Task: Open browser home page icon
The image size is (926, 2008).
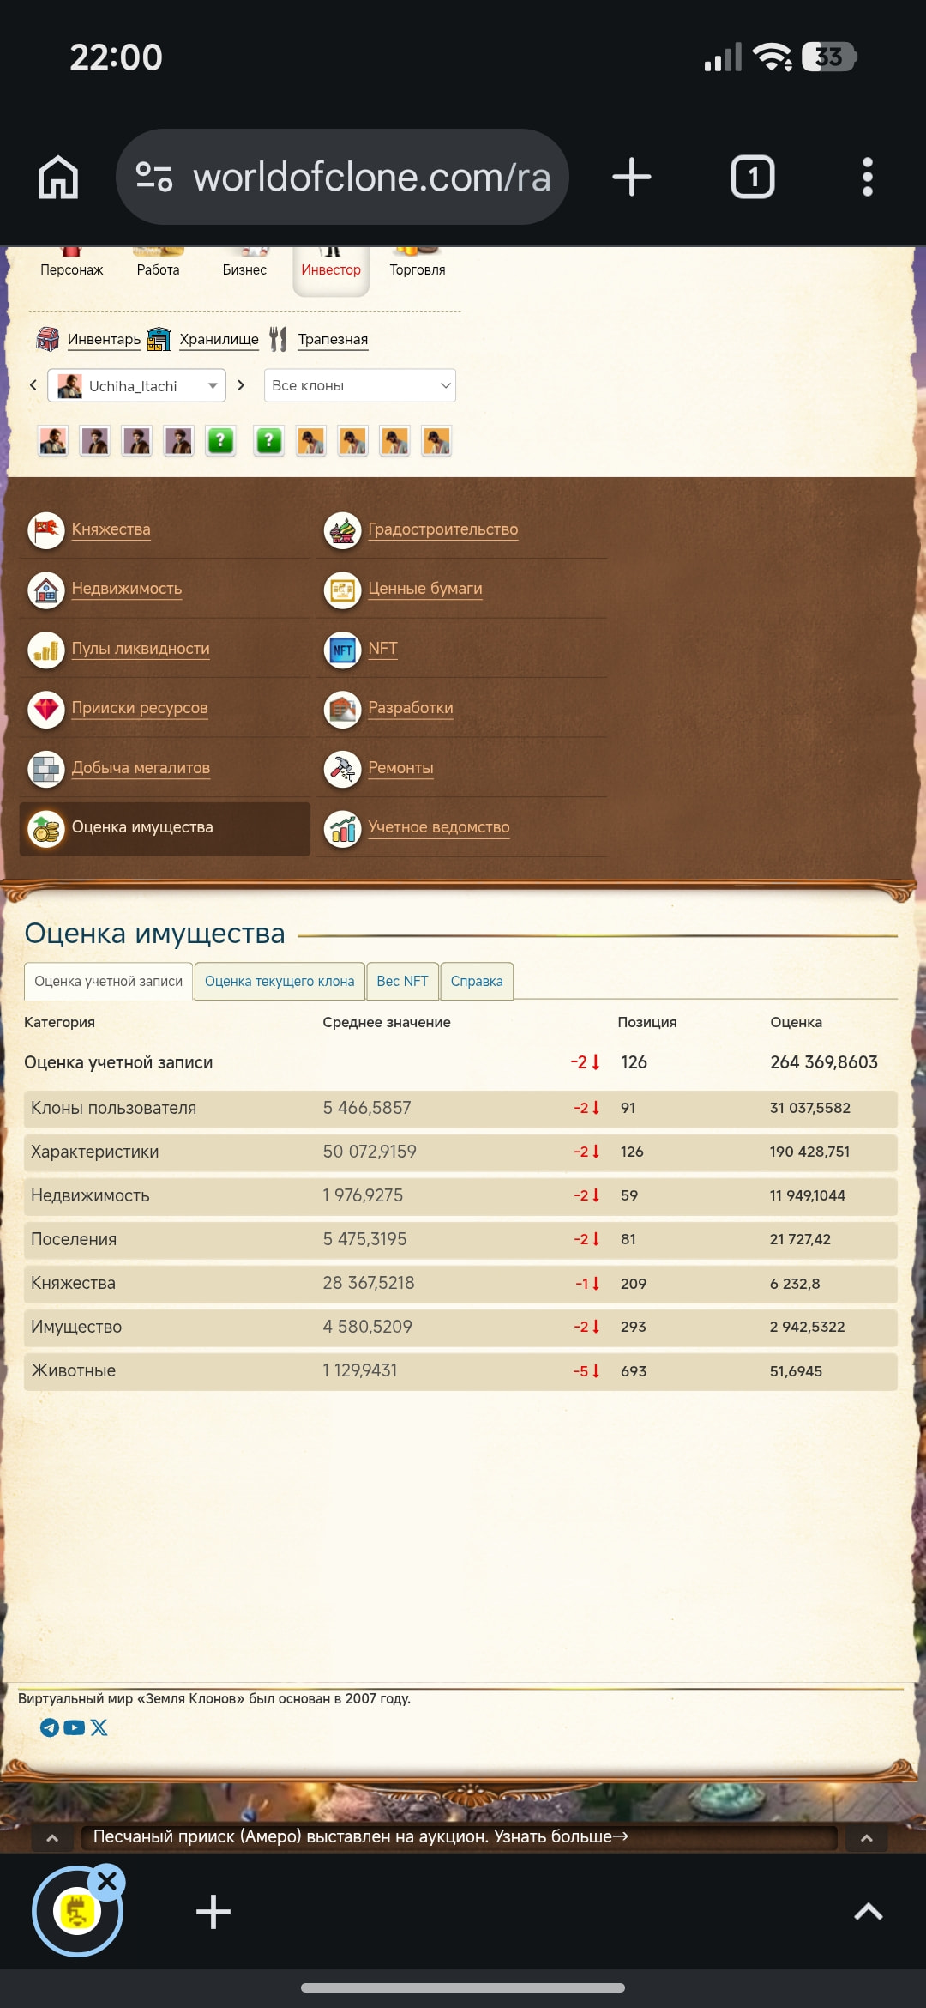Action: click(58, 178)
